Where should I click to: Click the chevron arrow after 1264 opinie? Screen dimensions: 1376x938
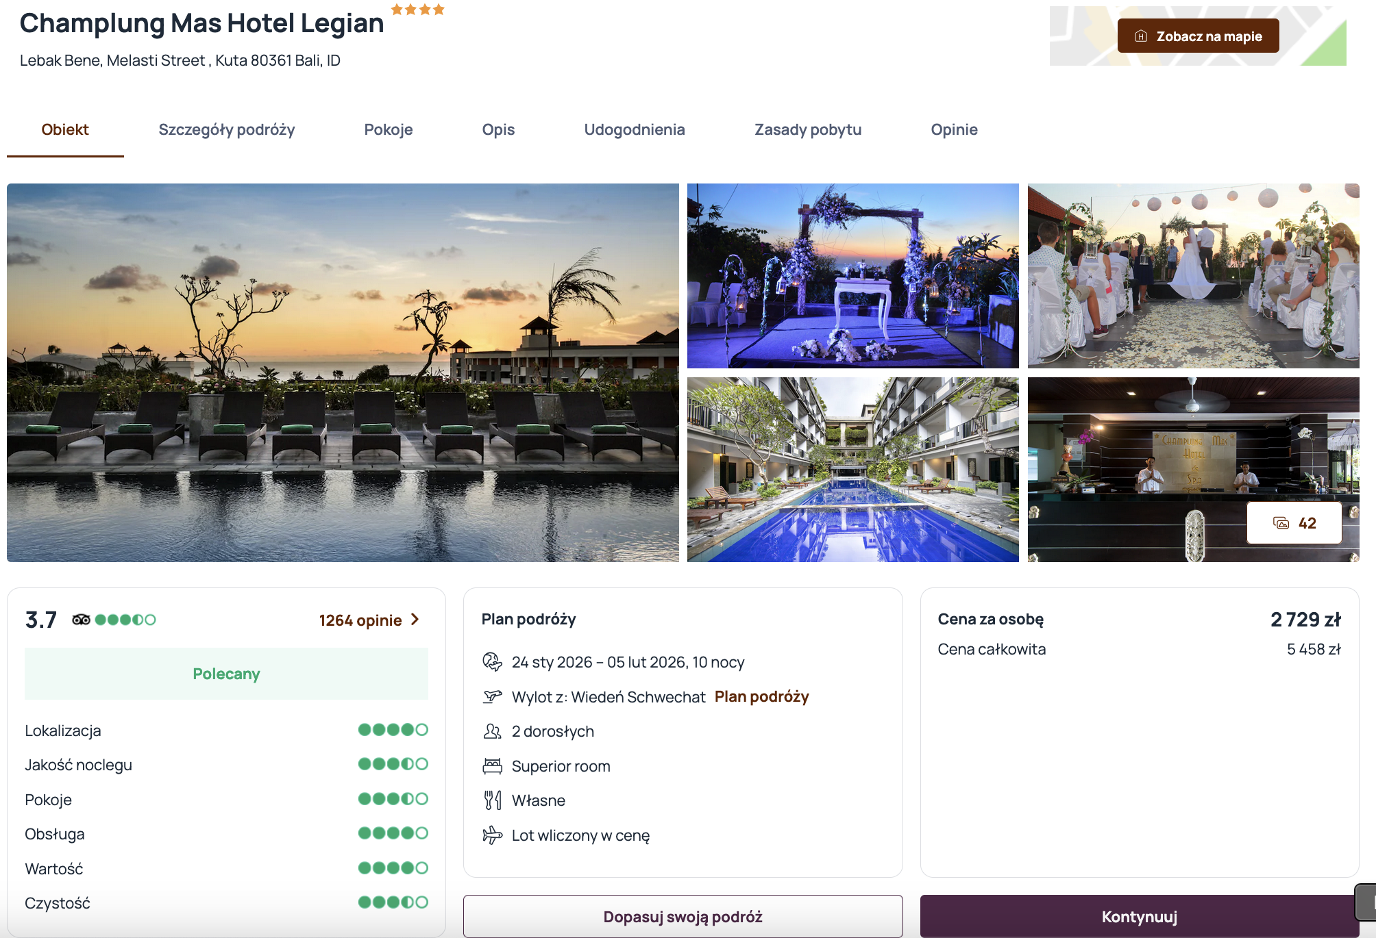(415, 620)
